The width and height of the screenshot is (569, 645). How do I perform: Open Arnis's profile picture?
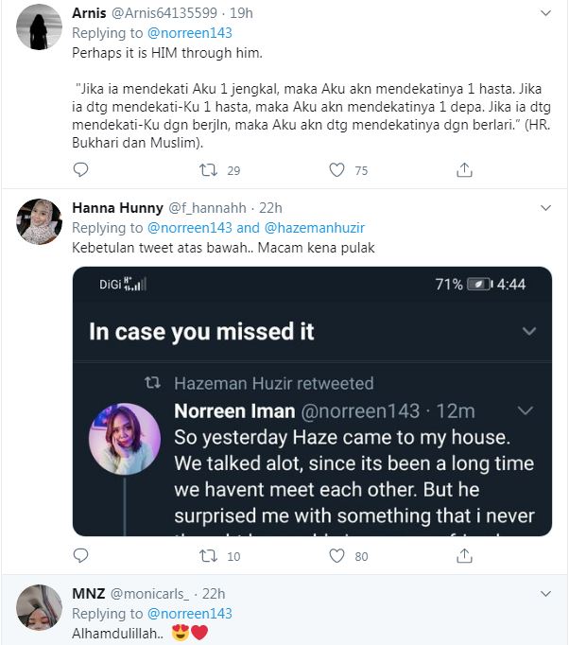[x=40, y=26]
